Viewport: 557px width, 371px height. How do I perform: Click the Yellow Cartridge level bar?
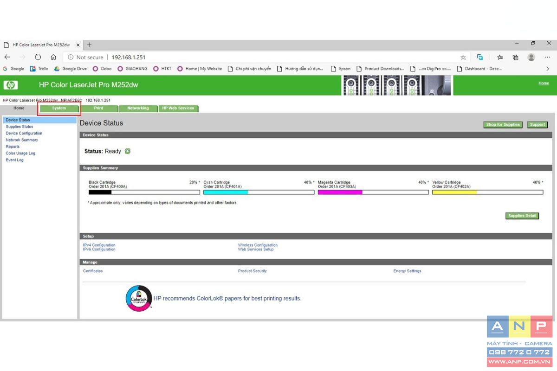point(488,192)
